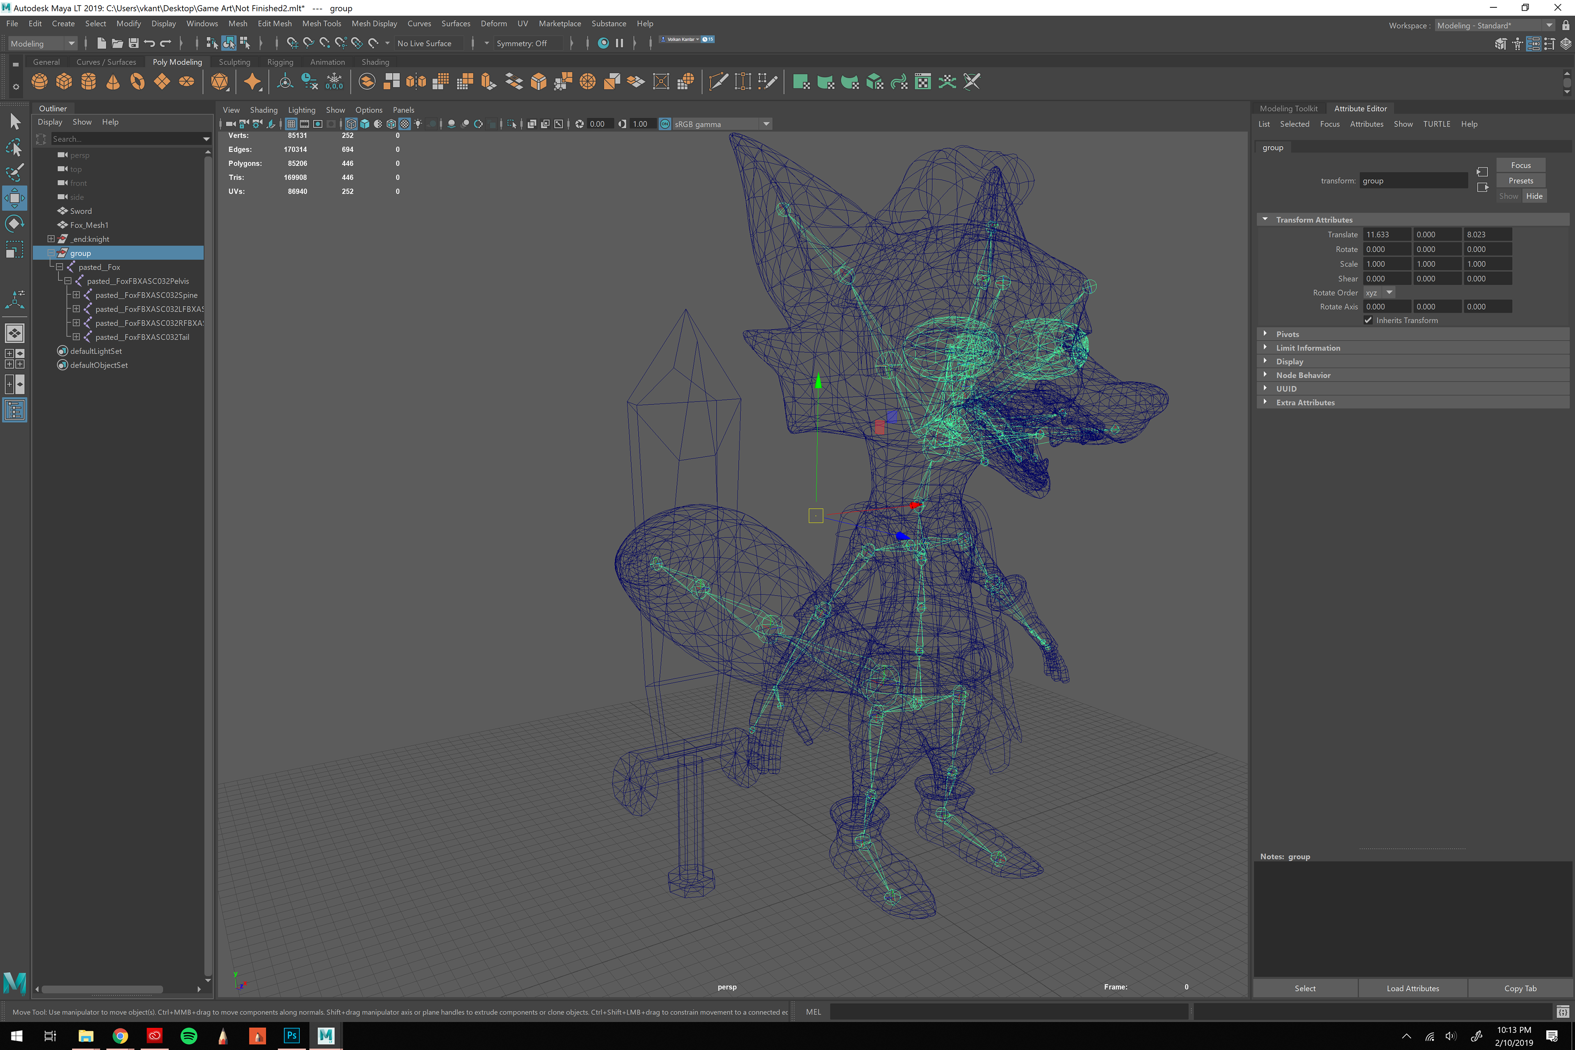The height and width of the screenshot is (1050, 1575).
Task: Show the Channel Box layers icon
Action: tap(1566, 44)
